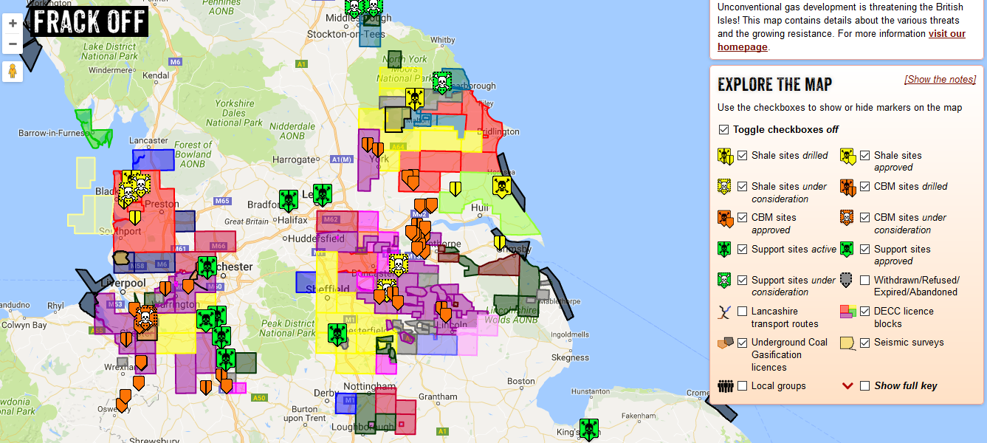Zoom in on the map
The image size is (987, 443).
click(x=13, y=23)
